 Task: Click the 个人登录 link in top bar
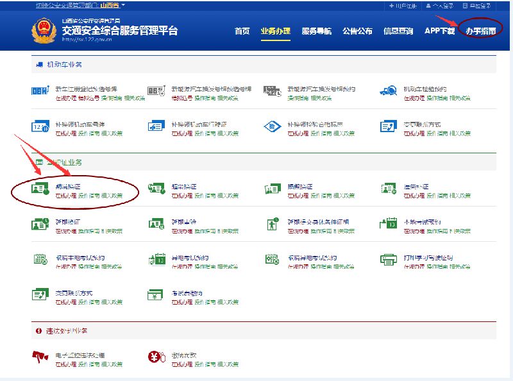(442, 6)
